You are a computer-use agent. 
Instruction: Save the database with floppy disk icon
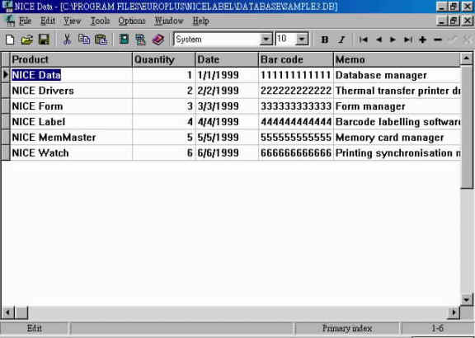pyautogui.click(x=44, y=40)
